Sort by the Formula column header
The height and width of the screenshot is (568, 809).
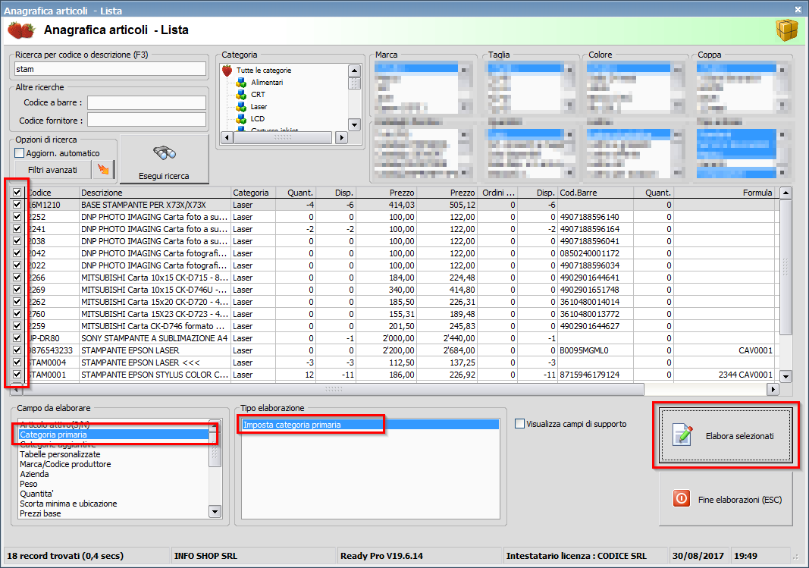[724, 193]
